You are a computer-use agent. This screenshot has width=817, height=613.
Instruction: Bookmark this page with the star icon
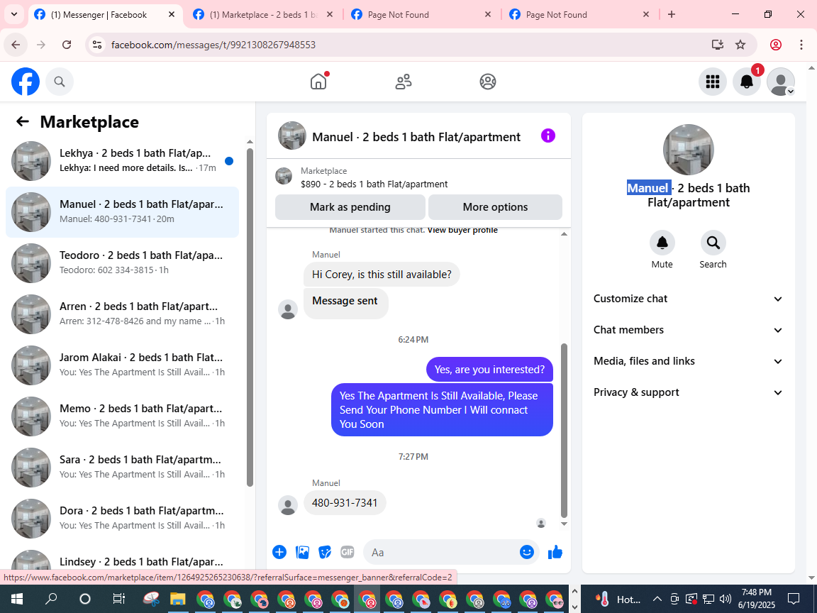point(740,45)
